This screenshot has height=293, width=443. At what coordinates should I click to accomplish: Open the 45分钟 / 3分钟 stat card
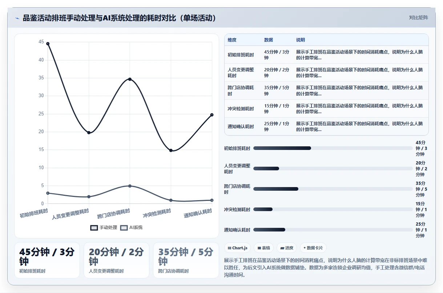tap(47, 260)
